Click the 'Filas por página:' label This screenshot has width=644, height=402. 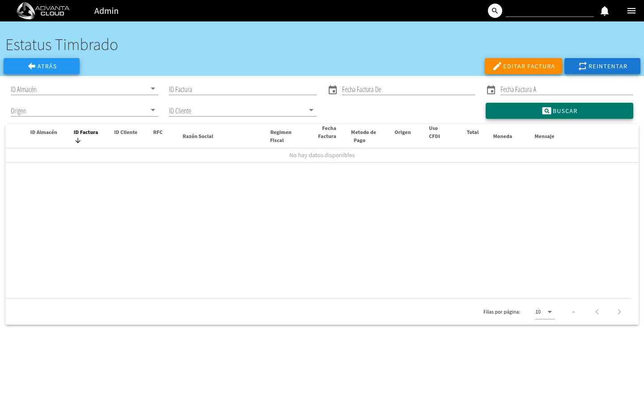(x=502, y=312)
